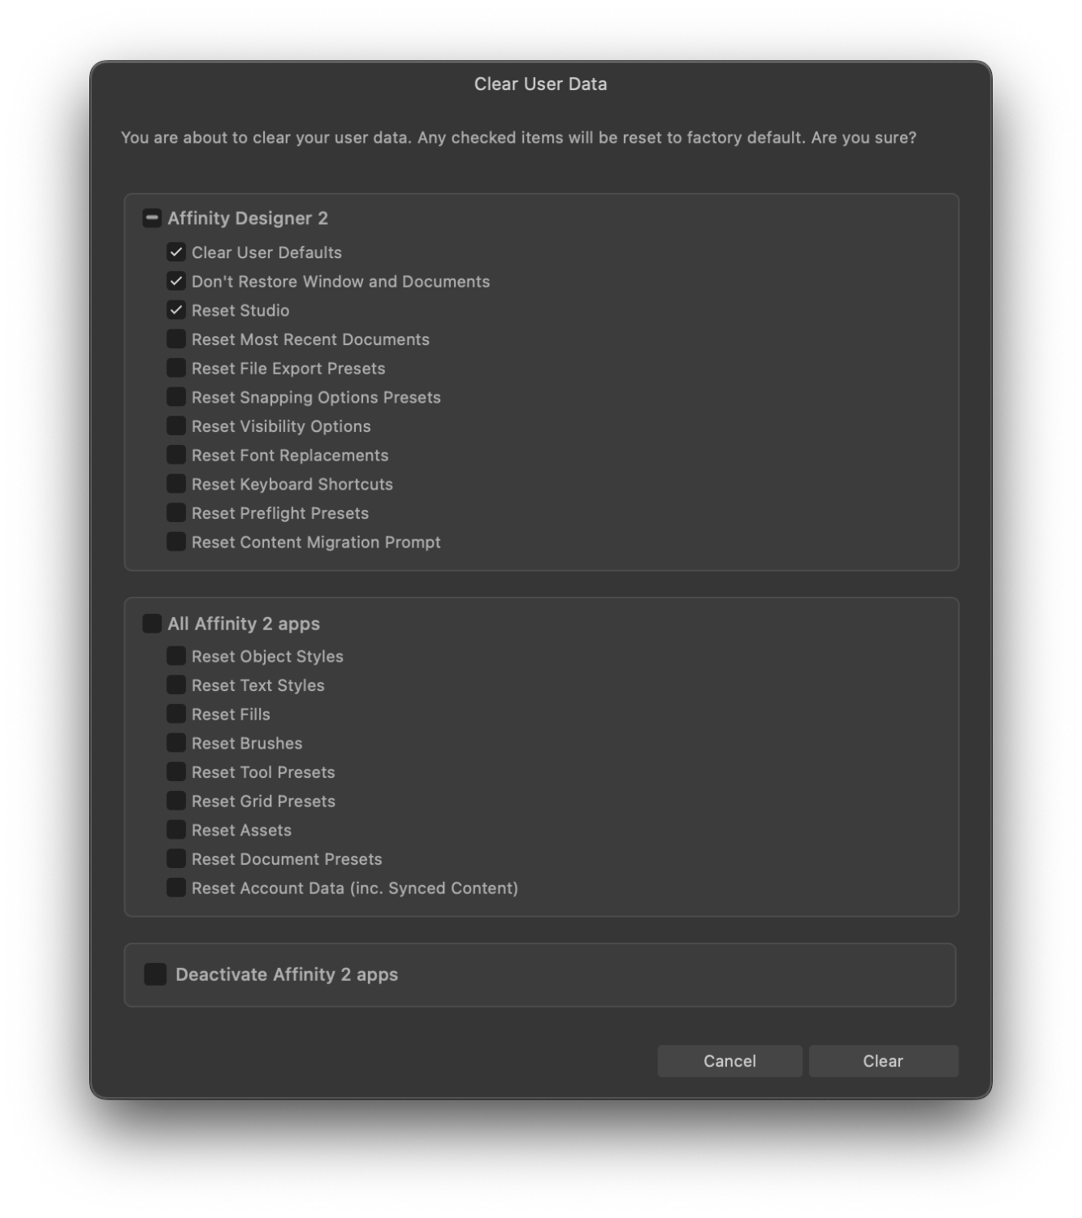
Task: Collapse the Affinity Designer 2 section
Action: [x=151, y=218]
